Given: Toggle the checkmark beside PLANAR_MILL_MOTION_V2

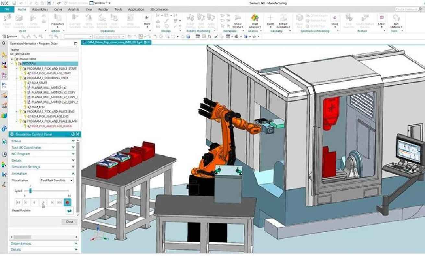Looking at the screenshot, I should coord(25,88).
